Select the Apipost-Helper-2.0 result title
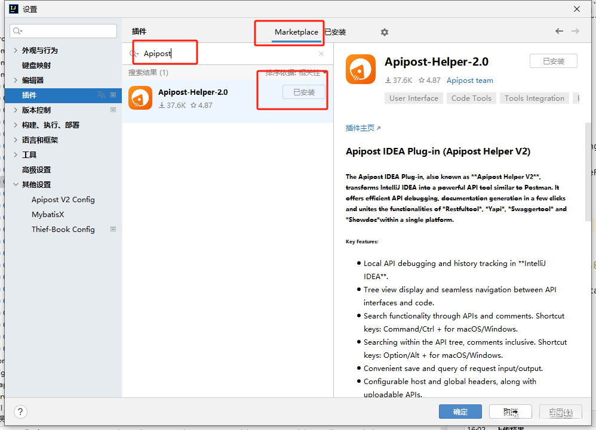Screen dimensions: 596x430 pyautogui.click(x=193, y=92)
